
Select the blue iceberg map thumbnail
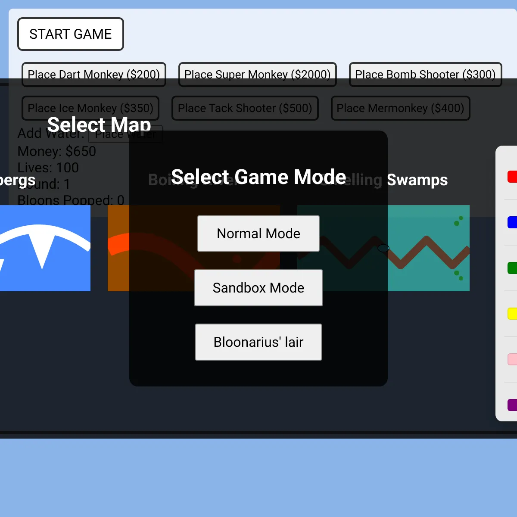click(45, 248)
